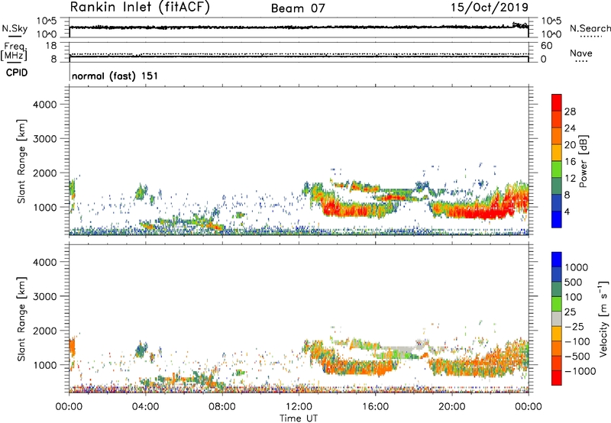Viewport: 611px width, 423px height.
Task: Click the '-1000' Velocity colorbar tick label
Action: (580, 371)
